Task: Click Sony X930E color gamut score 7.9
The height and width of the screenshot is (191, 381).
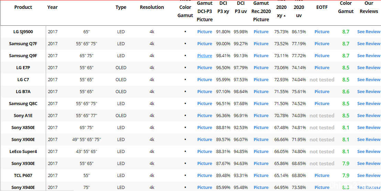Action: tap(346, 163)
